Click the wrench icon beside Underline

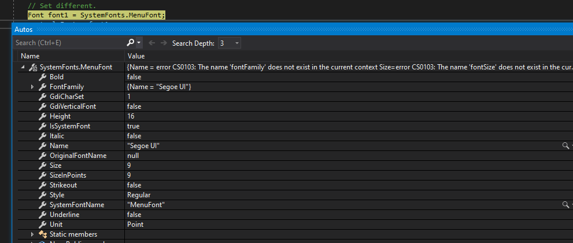coord(42,215)
